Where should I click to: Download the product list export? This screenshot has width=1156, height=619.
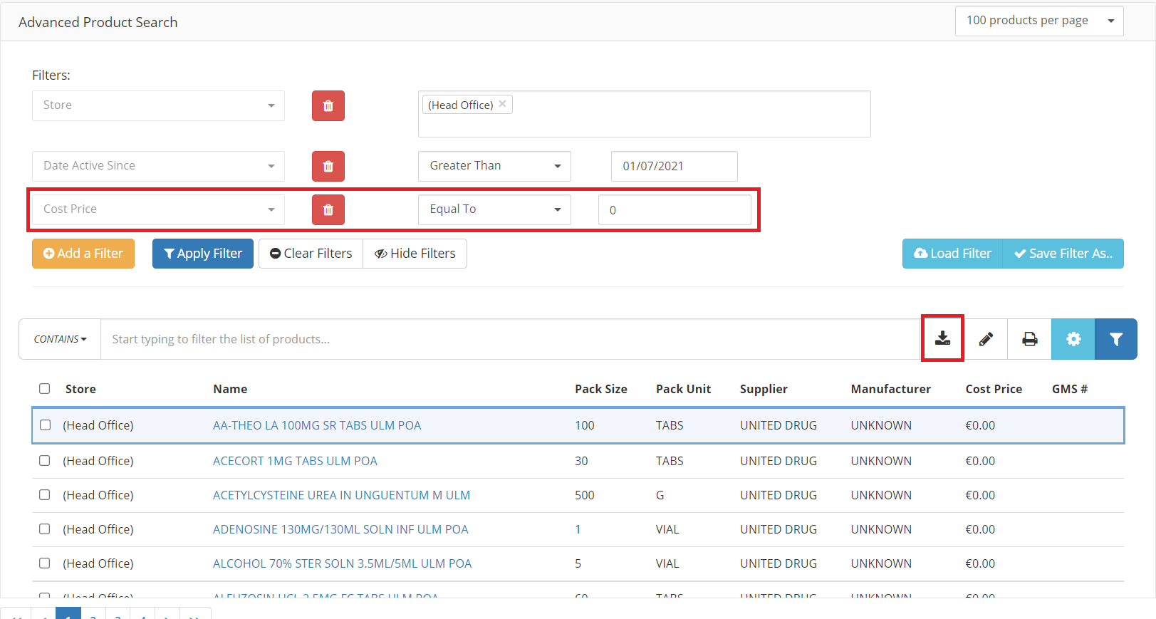[x=942, y=338]
